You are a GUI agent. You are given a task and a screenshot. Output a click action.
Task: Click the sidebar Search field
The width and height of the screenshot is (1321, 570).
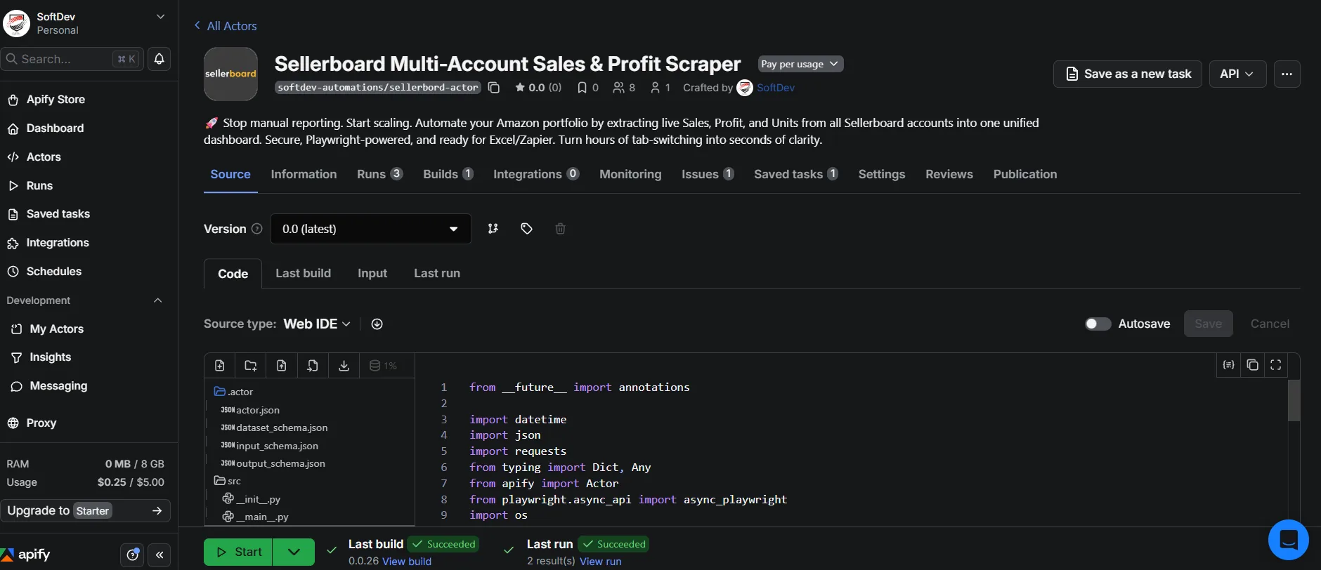(72, 59)
